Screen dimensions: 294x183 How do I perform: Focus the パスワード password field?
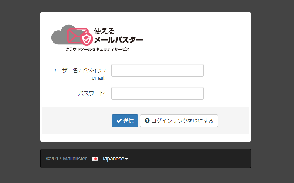pos(158,93)
